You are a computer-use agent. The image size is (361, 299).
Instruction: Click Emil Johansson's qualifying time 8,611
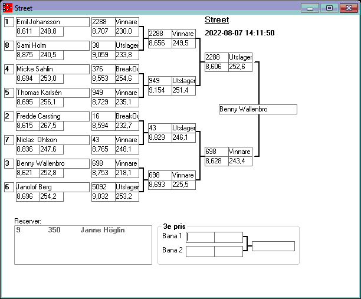pyautogui.click(x=28, y=31)
